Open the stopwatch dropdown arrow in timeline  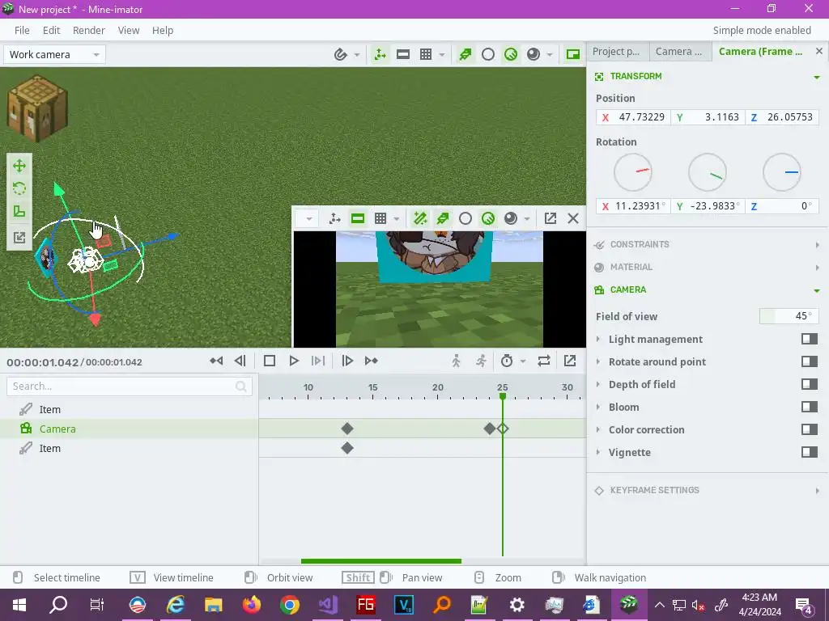tap(523, 361)
